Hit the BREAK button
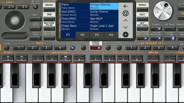184x103 pixels. point(153,58)
